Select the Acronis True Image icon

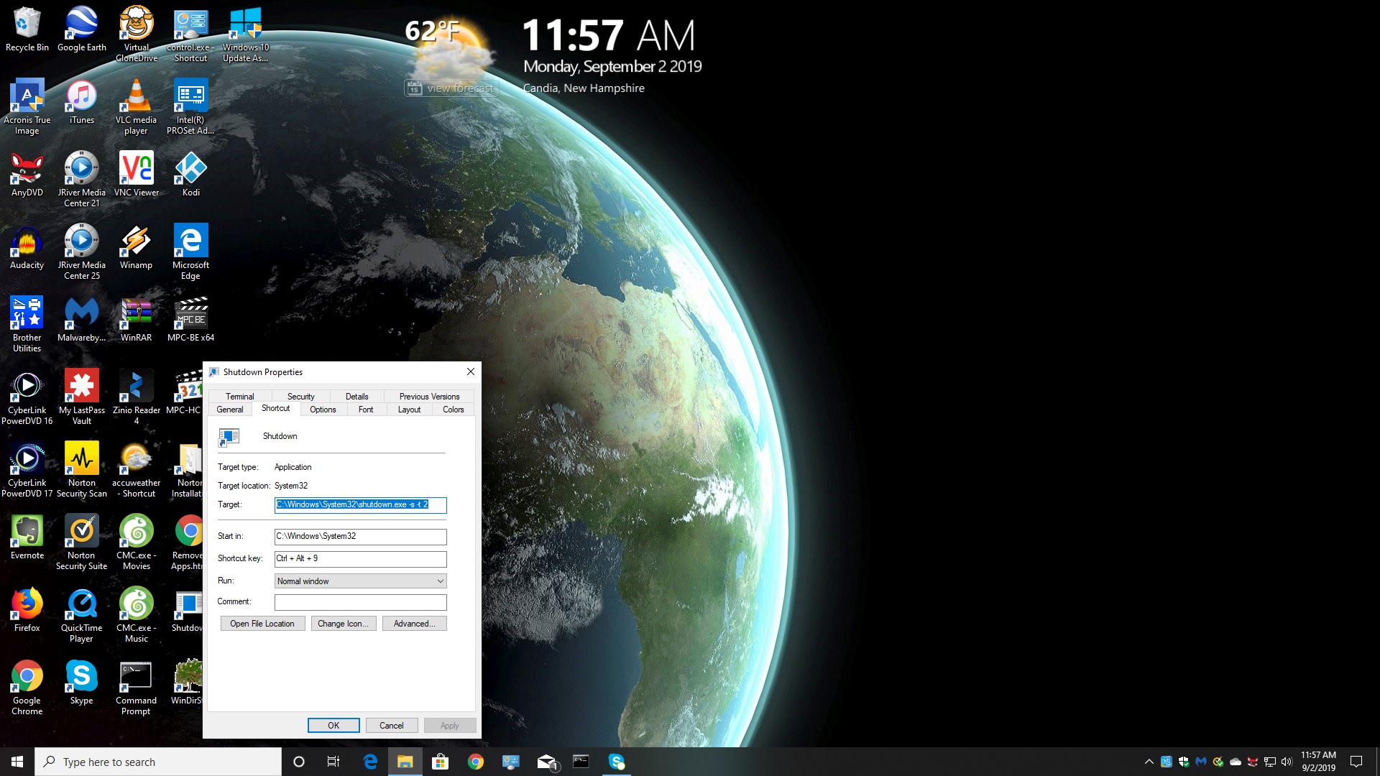(x=27, y=106)
